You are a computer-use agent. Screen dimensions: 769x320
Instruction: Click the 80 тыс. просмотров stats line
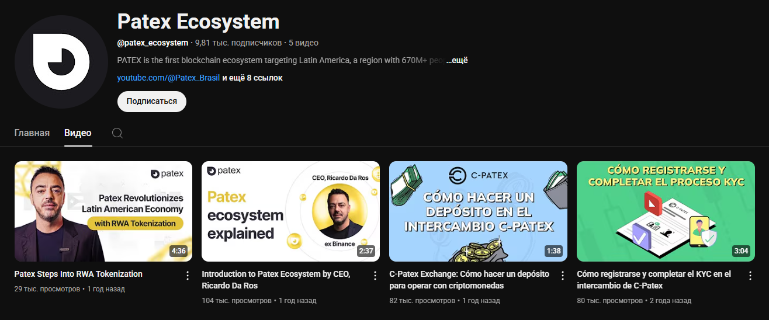click(634, 301)
